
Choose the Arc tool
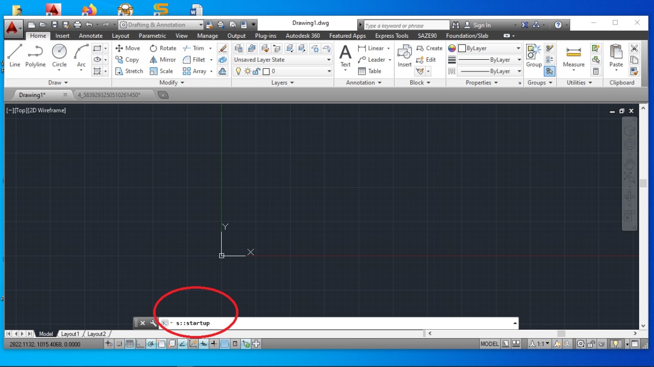click(x=81, y=55)
